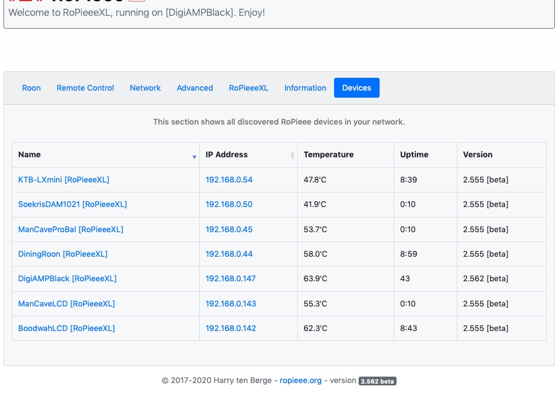
Task: Follow the IP link 192.168.0.143
Action: coord(231,304)
